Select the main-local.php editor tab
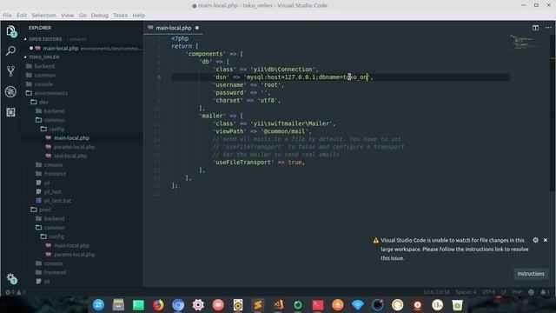Screen dimensions: 556x313 pyautogui.click(x=173, y=28)
